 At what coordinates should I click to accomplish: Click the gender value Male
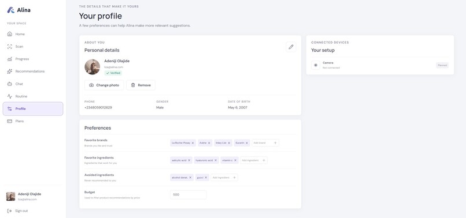pyautogui.click(x=160, y=108)
